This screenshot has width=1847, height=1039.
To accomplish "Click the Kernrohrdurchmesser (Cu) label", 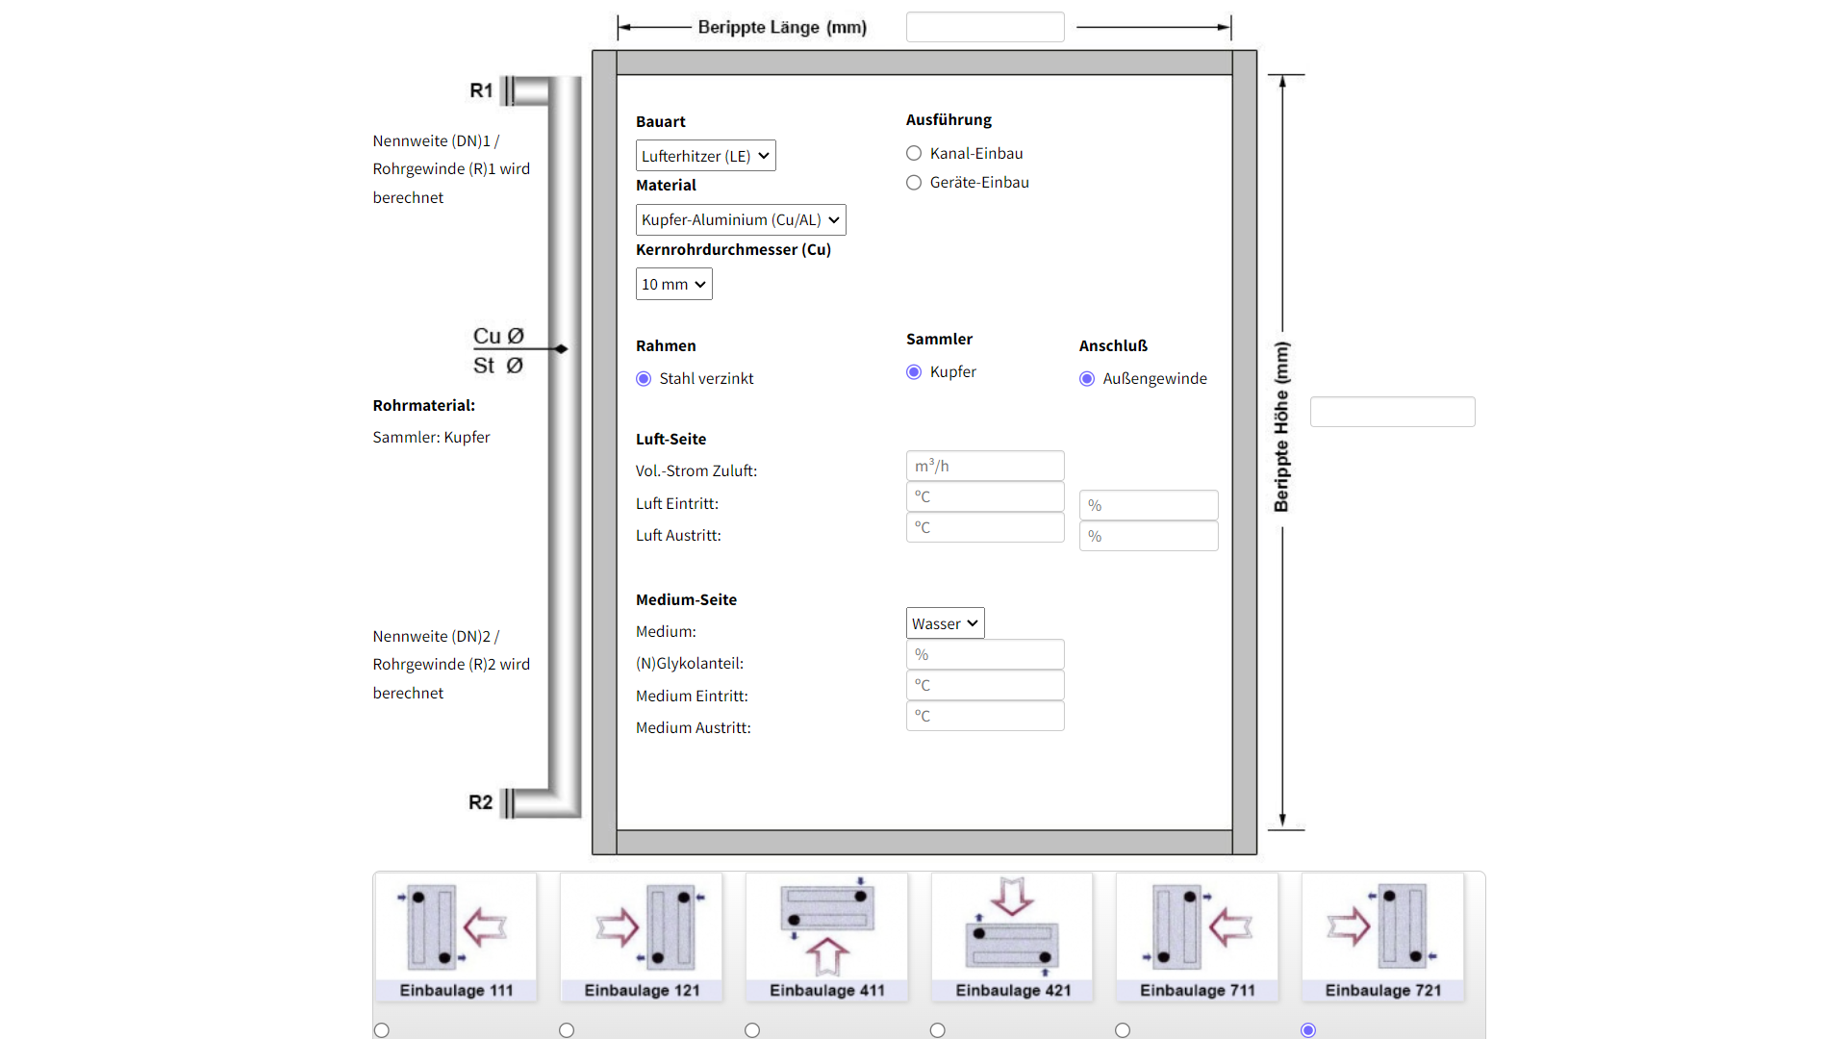I will click(x=733, y=249).
